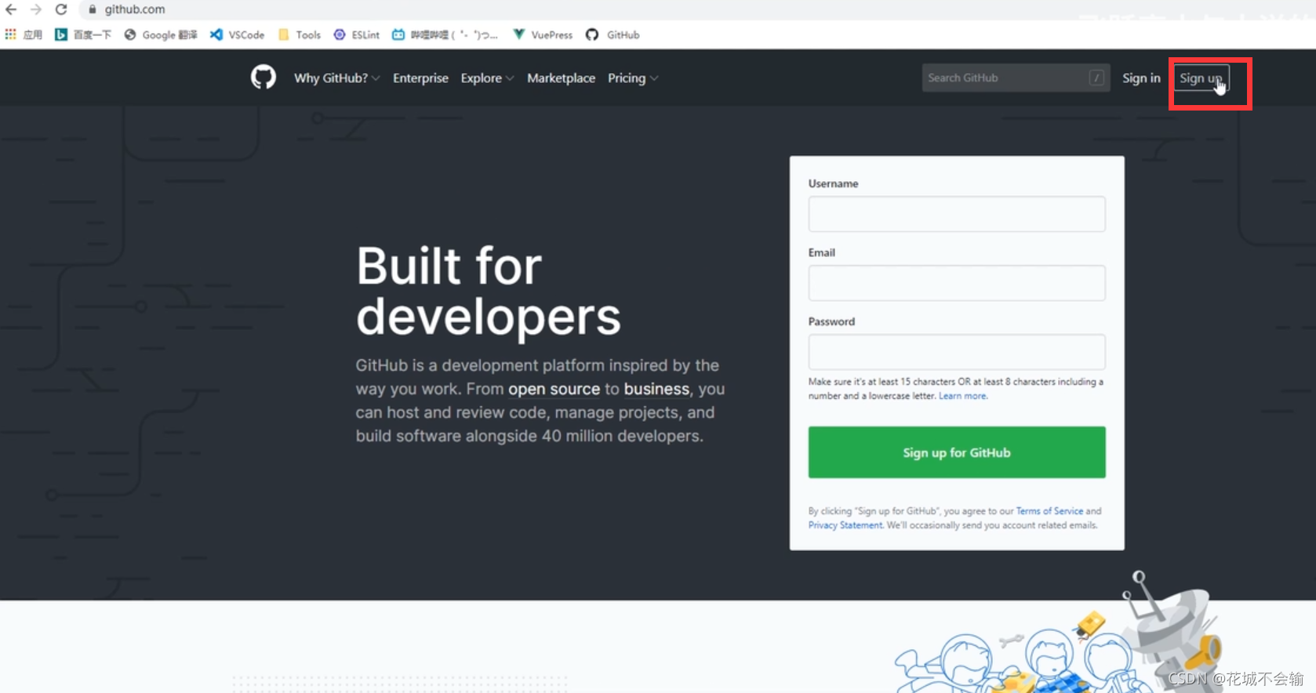Click the GitHub Octocat logo
Screen dimensions: 1316x693
pyautogui.click(x=264, y=77)
